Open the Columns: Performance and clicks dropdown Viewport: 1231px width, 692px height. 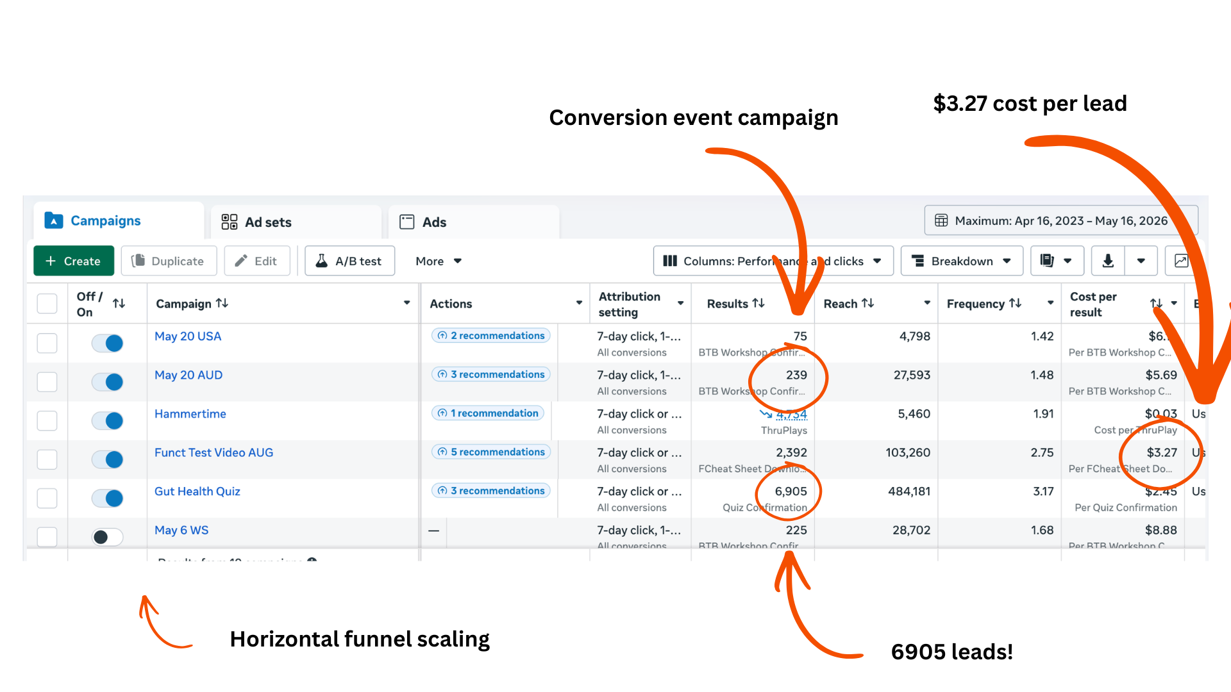click(x=773, y=261)
